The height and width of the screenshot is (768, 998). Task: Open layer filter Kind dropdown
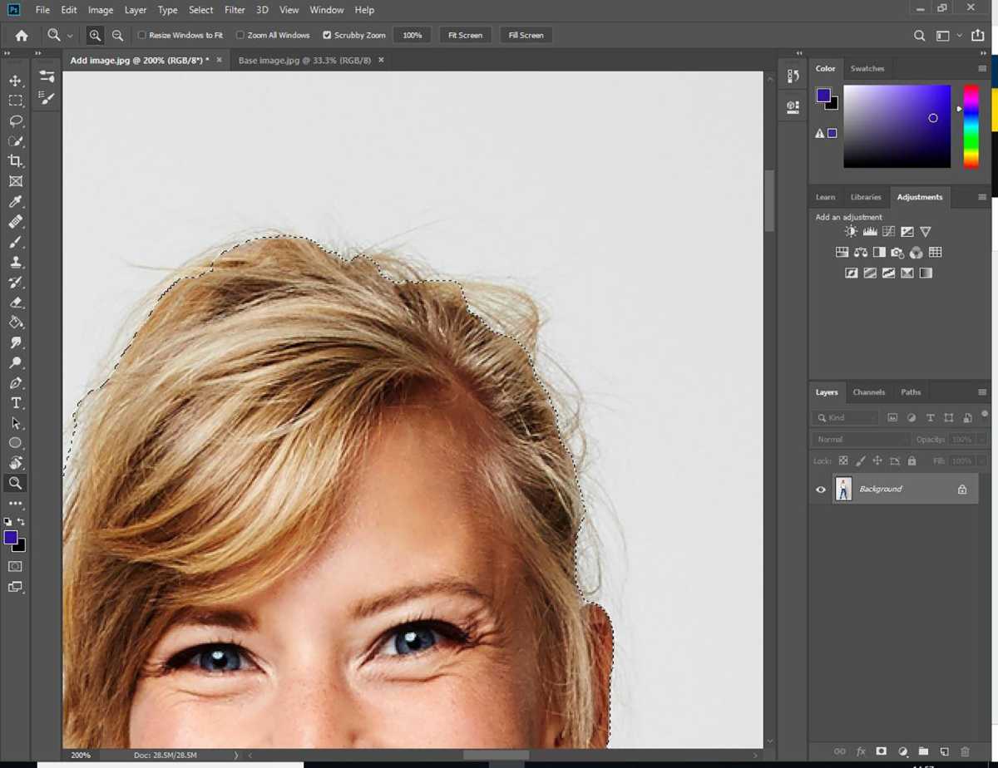845,417
